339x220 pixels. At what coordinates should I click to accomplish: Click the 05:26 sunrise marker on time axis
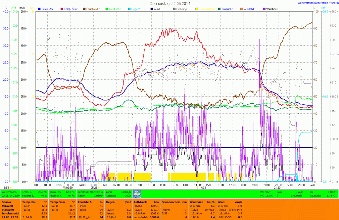(x=94, y=188)
